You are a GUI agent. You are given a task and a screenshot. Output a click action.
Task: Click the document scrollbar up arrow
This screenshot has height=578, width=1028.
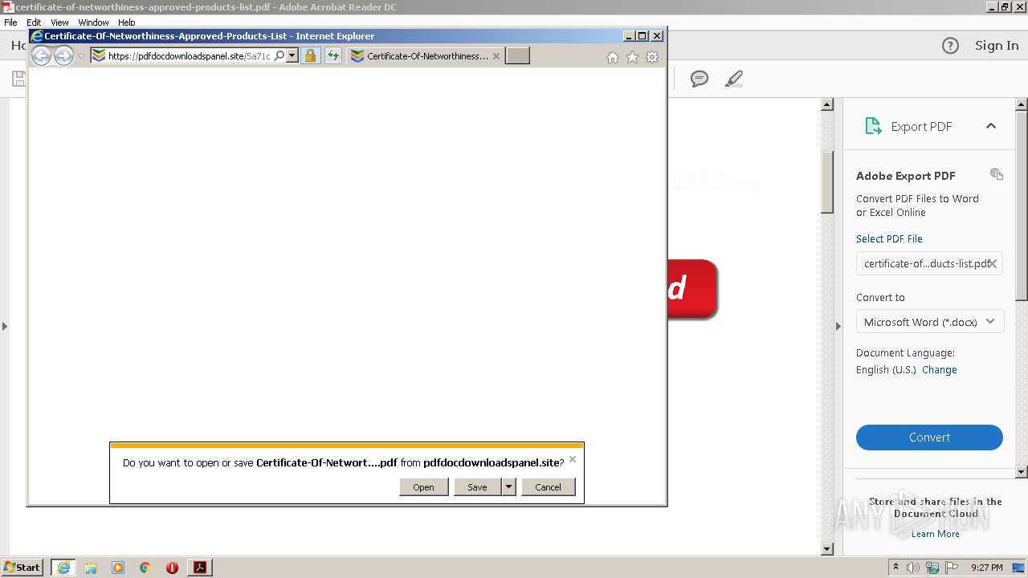point(827,105)
